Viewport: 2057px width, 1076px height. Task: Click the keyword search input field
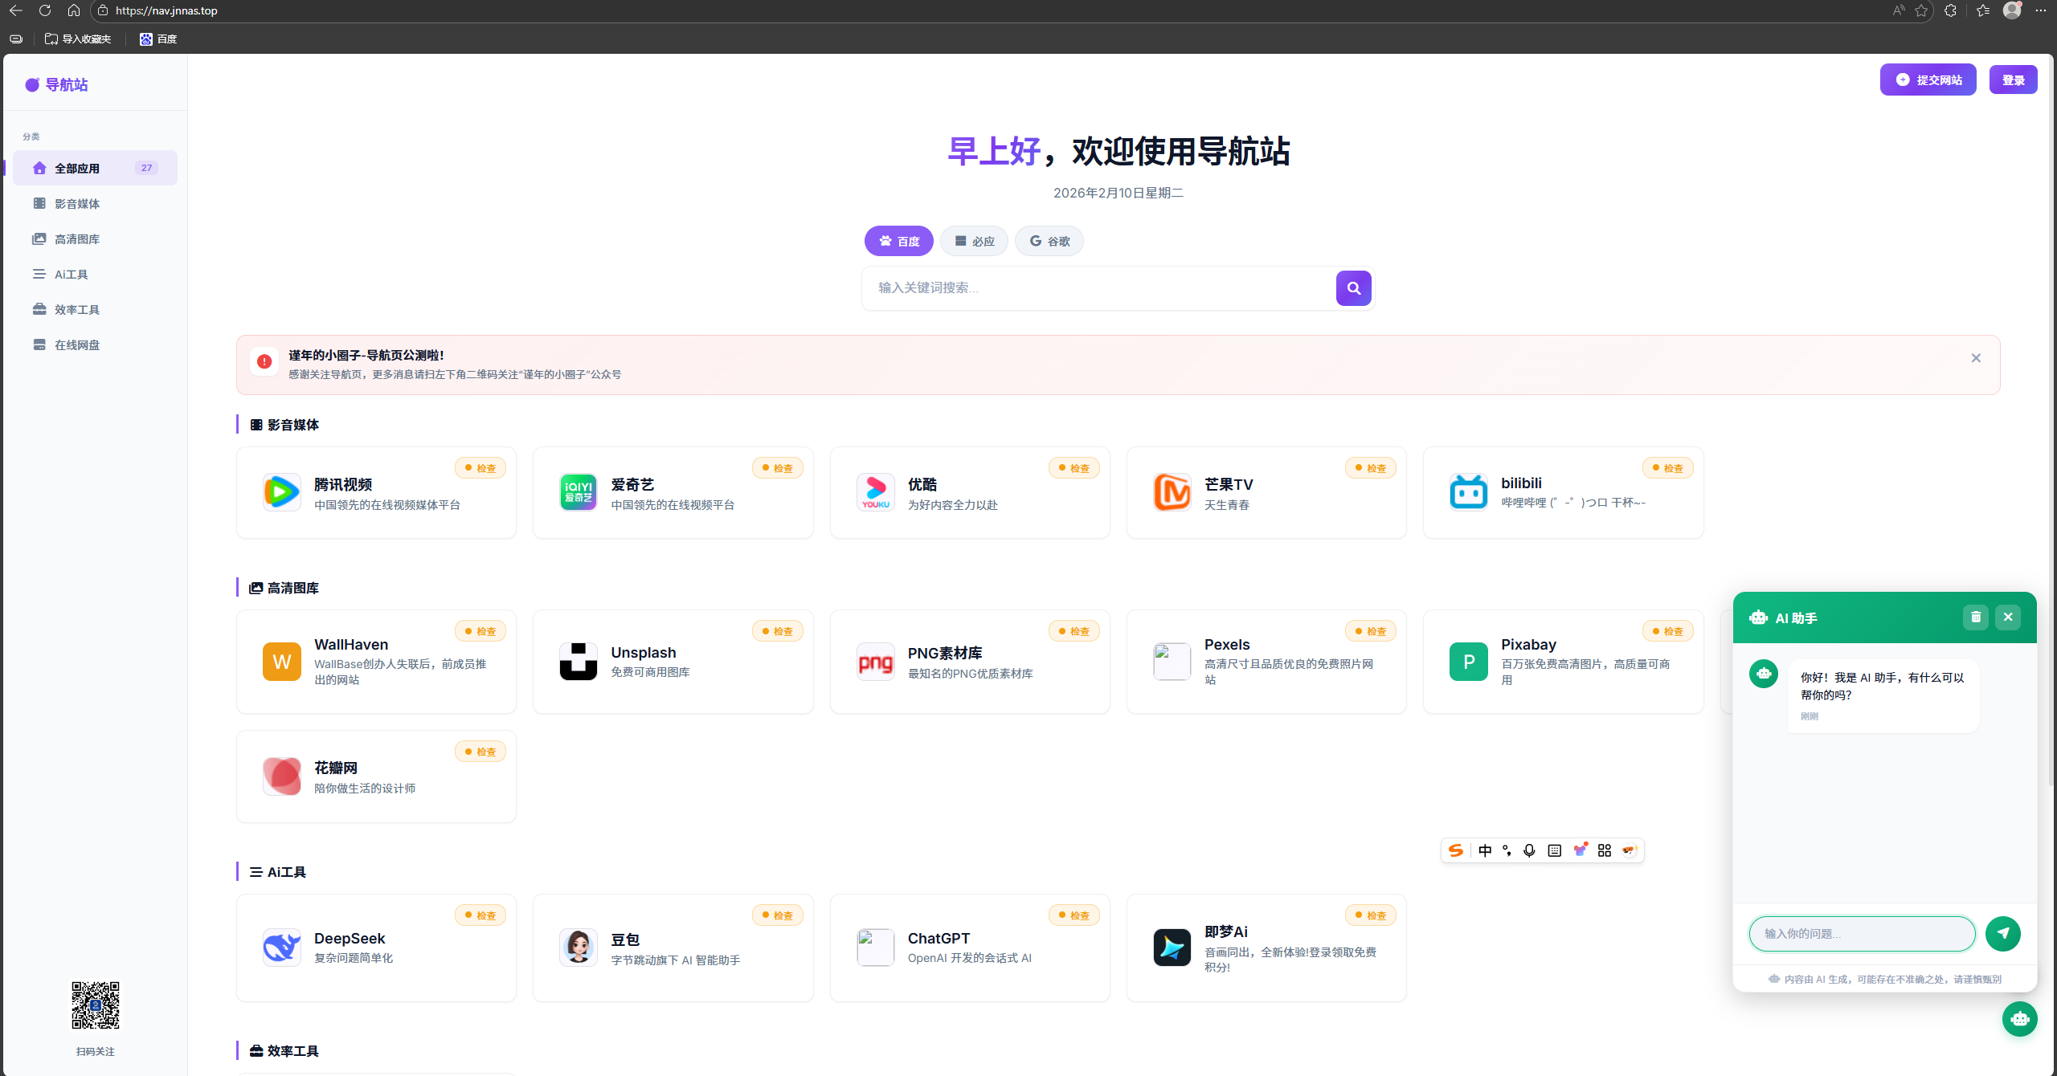tap(1097, 288)
